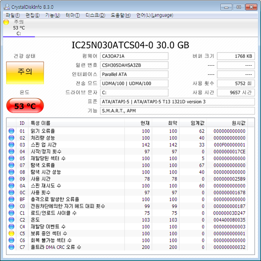Click current value 142 in row 03
This screenshot has height=261, width=261.
tap(146, 145)
